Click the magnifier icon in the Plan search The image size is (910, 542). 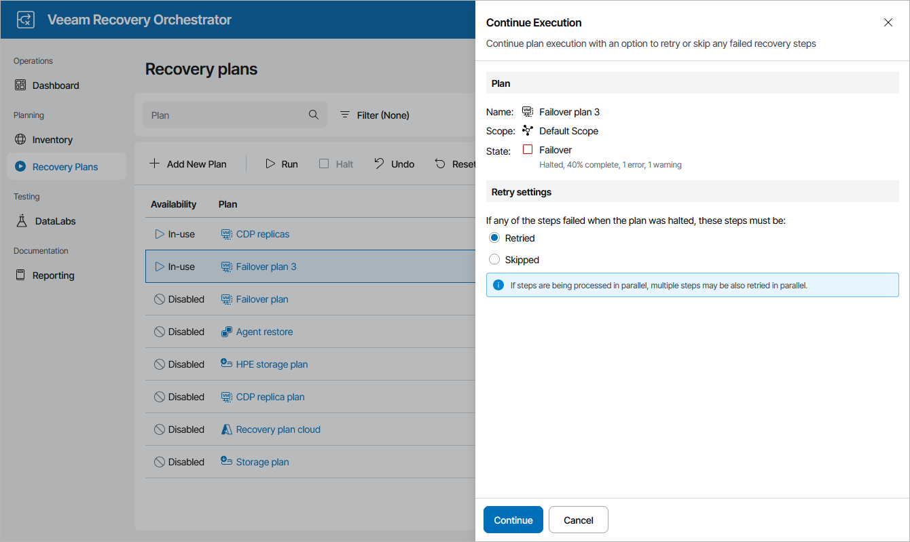coord(313,115)
